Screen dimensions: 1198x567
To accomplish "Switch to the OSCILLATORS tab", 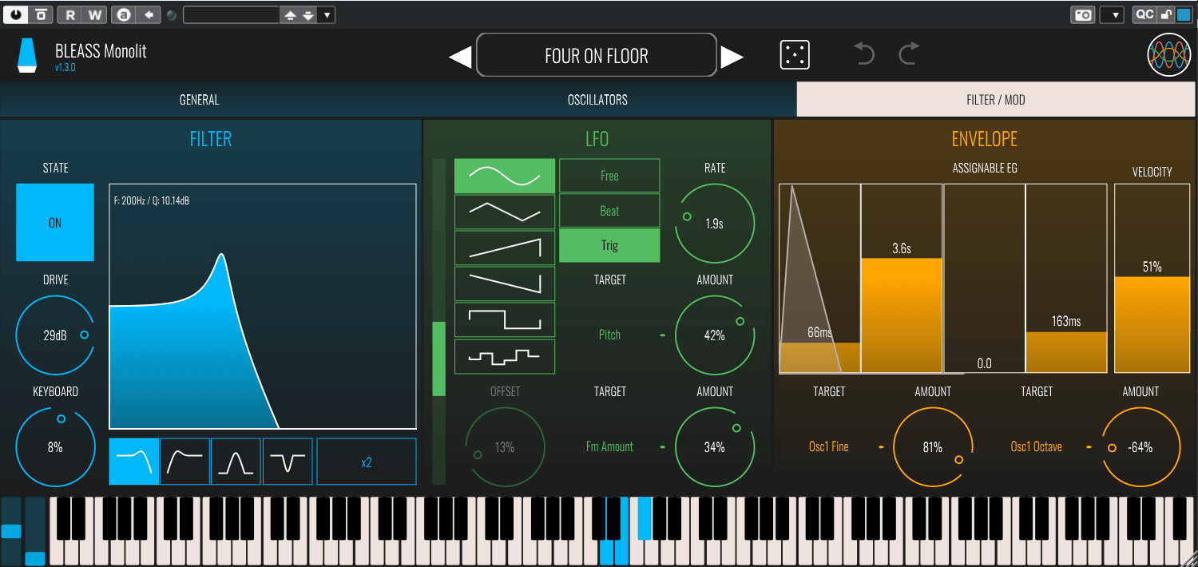I will click(x=597, y=100).
